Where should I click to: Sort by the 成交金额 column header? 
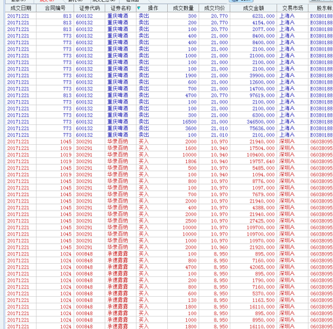click(253, 8)
